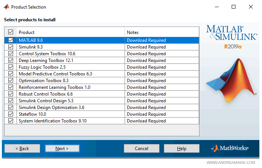
Task: Click the Notes column header
Action: tap(162, 32)
